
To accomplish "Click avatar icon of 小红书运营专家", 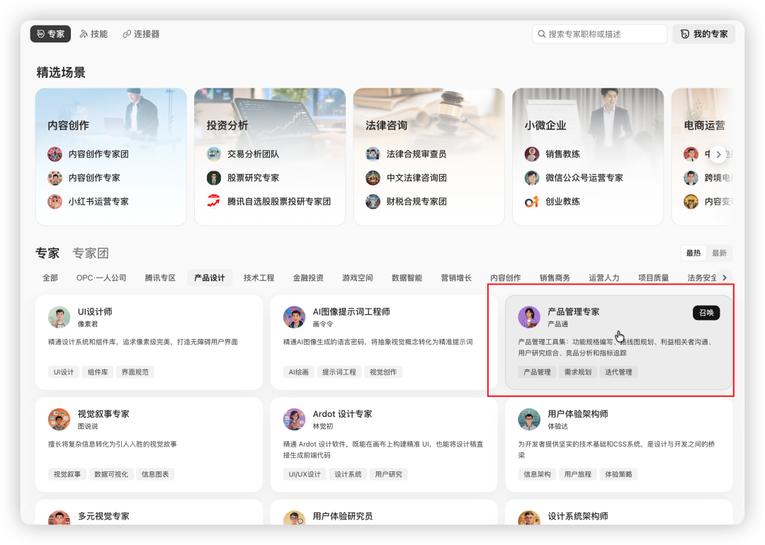I will 55,201.
